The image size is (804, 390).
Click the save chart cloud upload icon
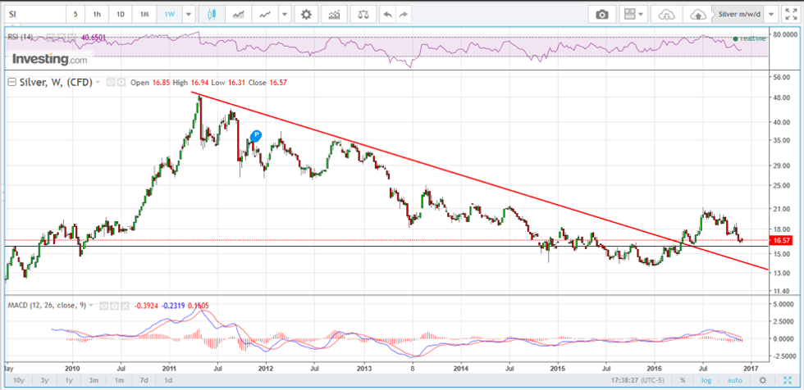(698, 14)
